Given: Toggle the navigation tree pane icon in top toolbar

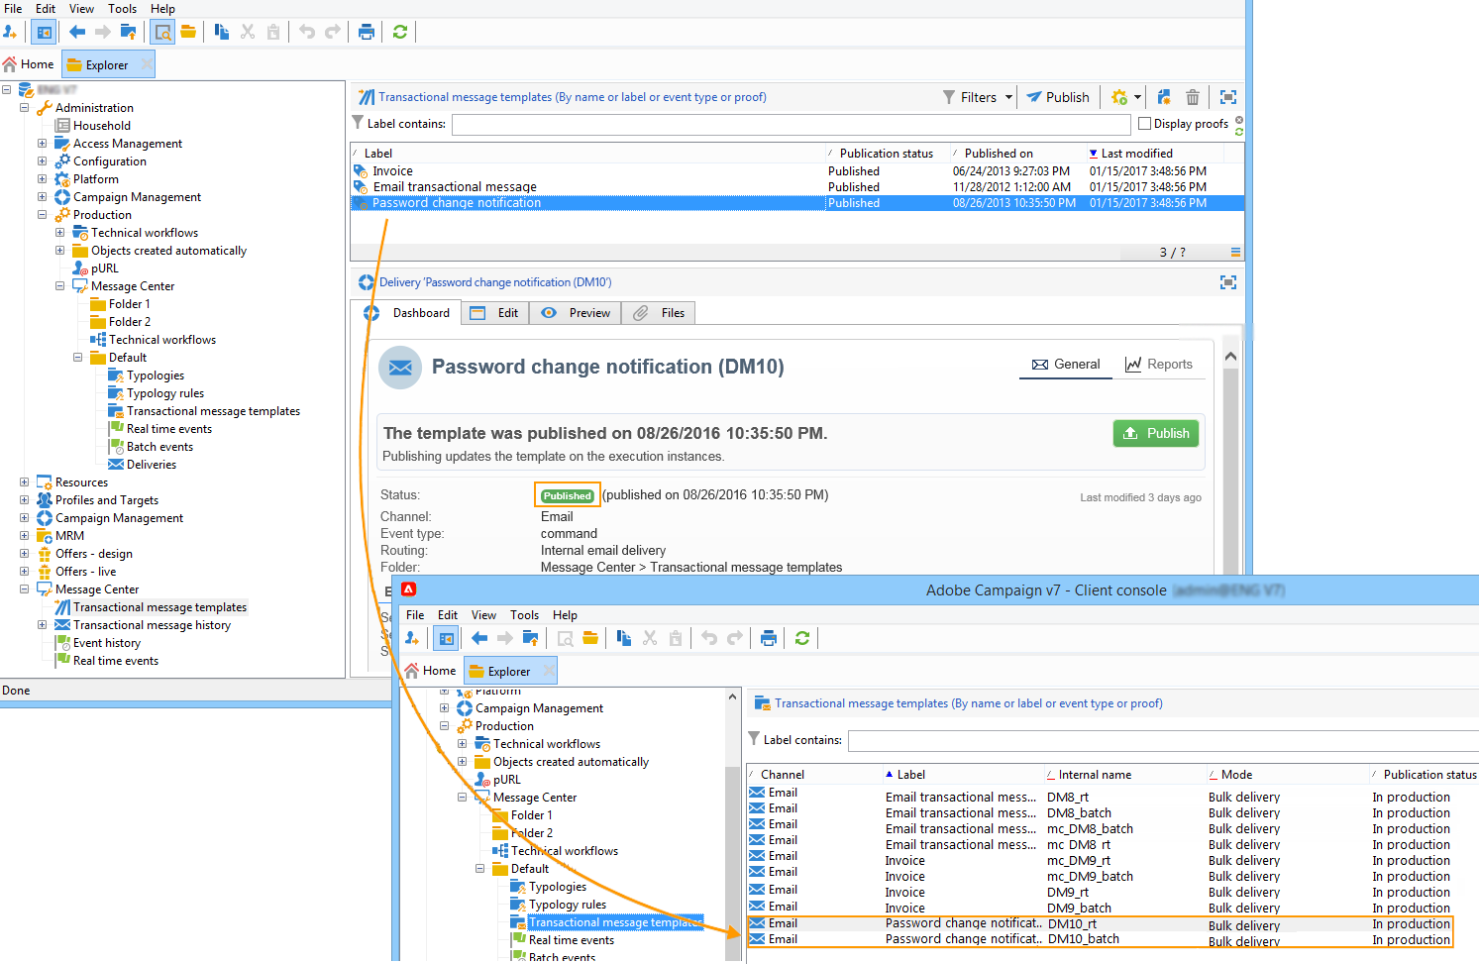Looking at the screenshot, I should click(x=44, y=32).
